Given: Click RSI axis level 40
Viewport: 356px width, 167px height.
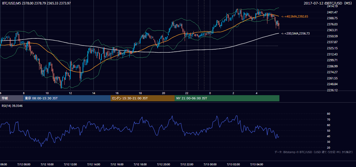Looking at the screenshot, I should click(x=328, y=136).
